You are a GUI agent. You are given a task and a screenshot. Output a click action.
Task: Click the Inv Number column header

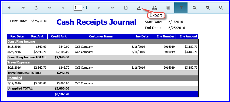click(x=165, y=36)
